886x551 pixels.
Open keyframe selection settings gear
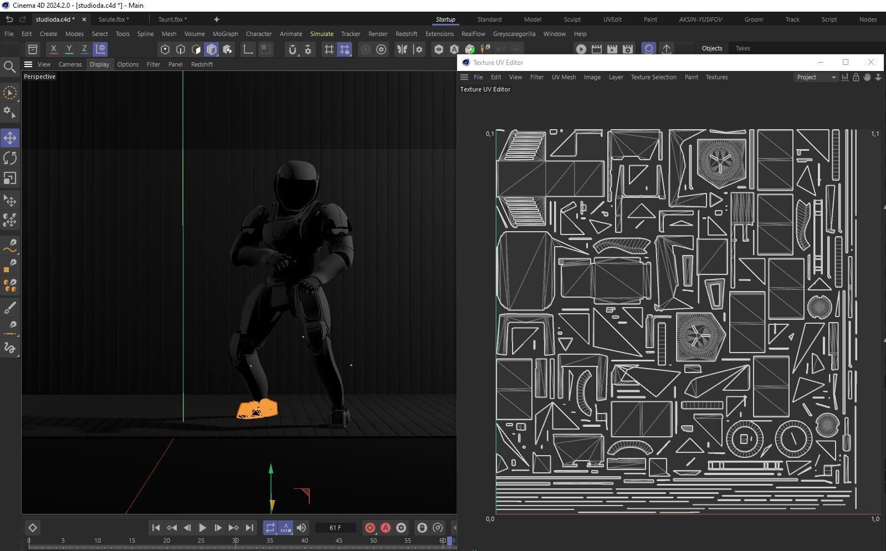[x=401, y=528]
